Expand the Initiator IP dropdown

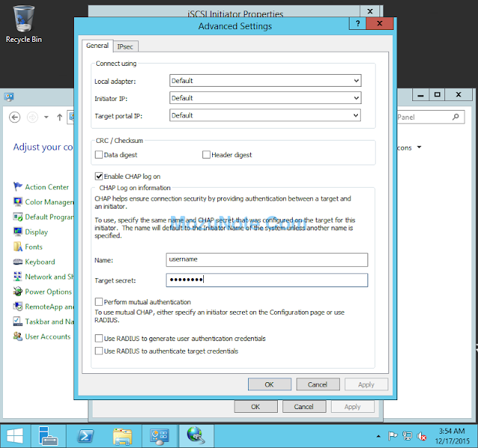coord(356,98)
